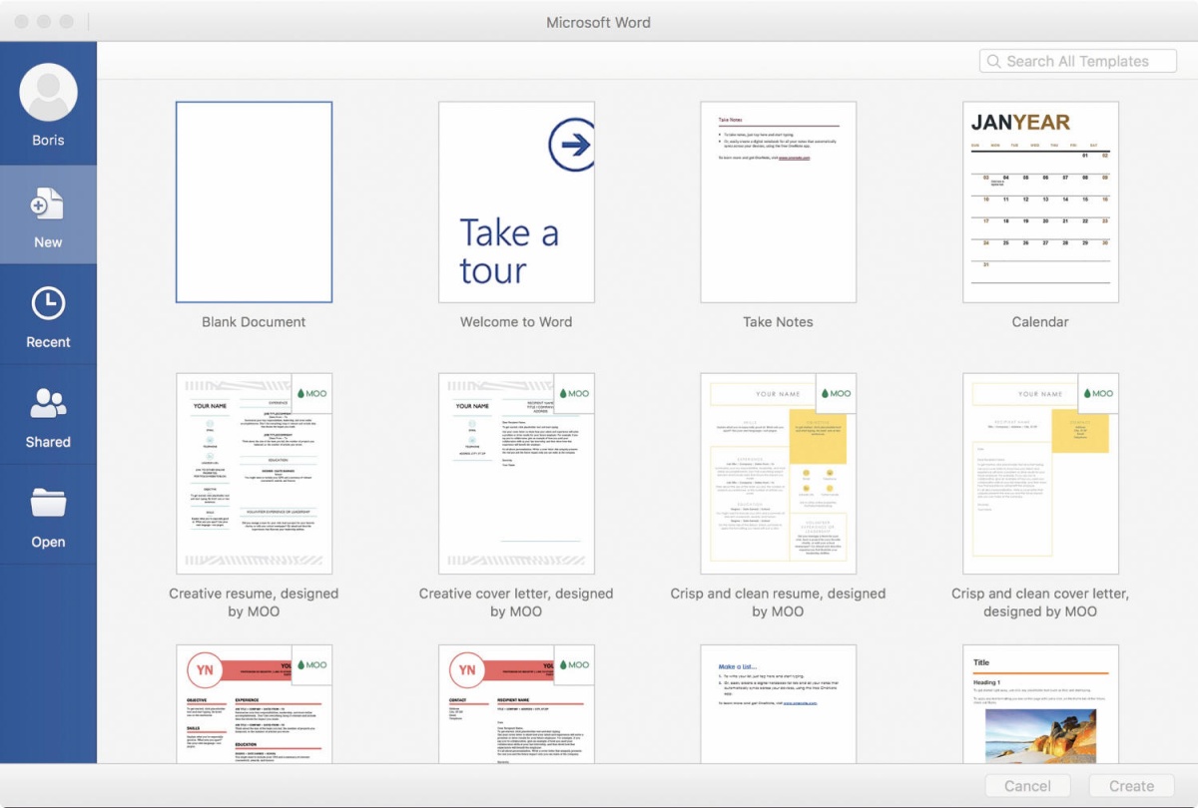Click inside Search All Templates field
The image size is (1198, 808).
click(1078, 62)
